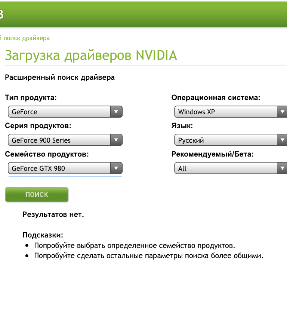
Task: Click the hint about параметры поиска более общими
Action: tap(149, 256)
